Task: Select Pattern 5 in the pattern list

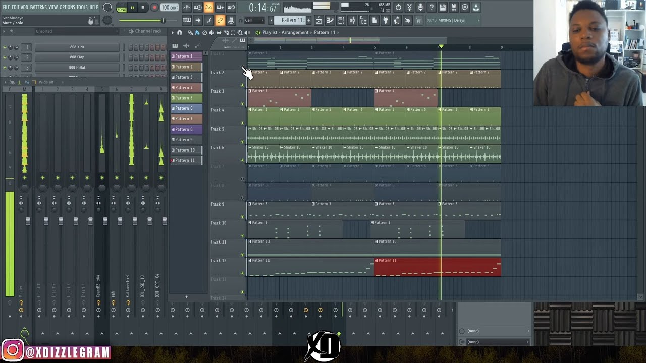Action: tap(186, 98)
